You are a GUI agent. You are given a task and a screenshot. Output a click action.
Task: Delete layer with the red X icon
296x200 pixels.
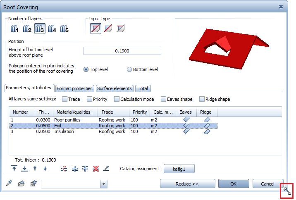coord(96,169)
